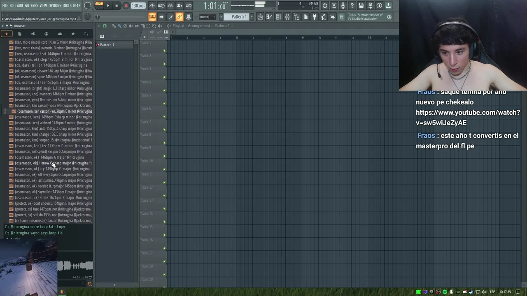Toggle overdub loop recording
Image resolution: width=527 pixels, height=296 pixels.
180,6
